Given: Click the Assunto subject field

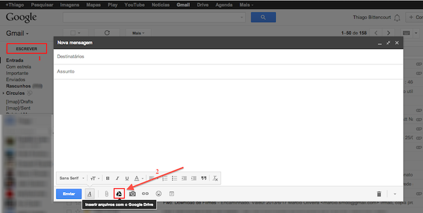Looking at the screenshot, I should (228, 72).
